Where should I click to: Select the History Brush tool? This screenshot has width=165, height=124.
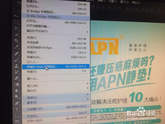[16, 72]
